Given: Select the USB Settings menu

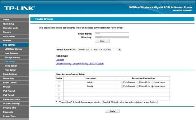Looking at the screenshot, I should (x=14, y=45).
